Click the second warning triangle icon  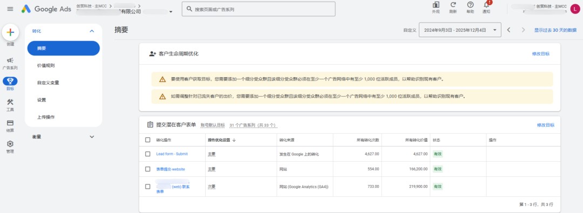162,97
